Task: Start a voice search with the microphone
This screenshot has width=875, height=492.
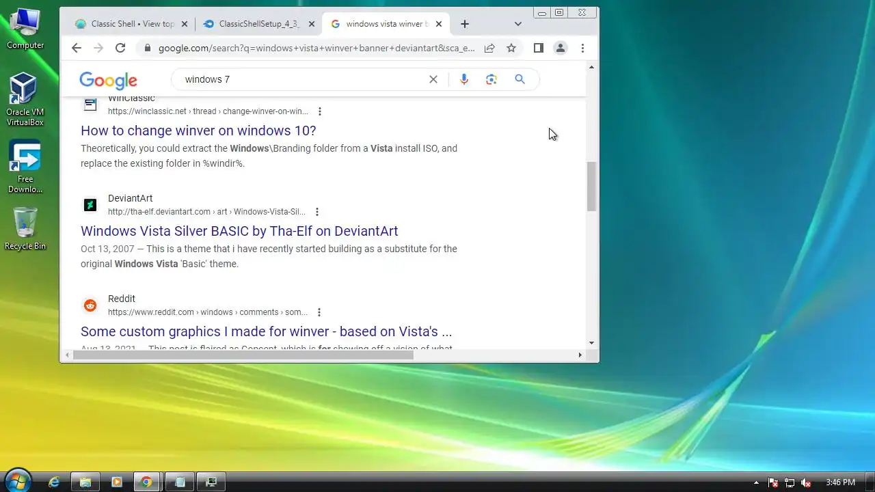Action: (x=464, y=79)
